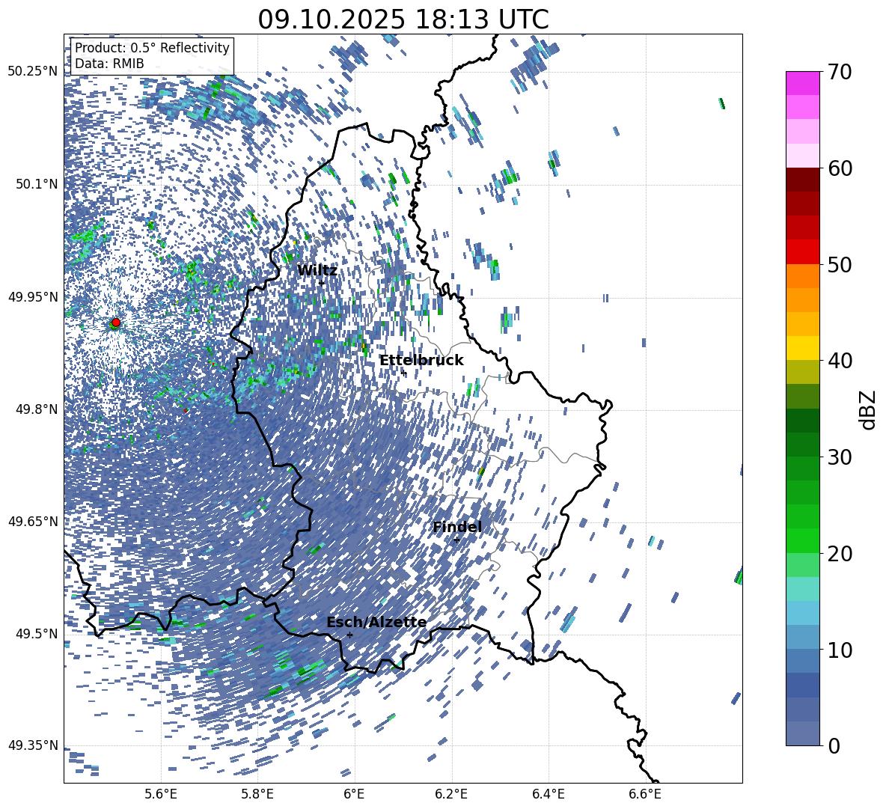Image resolution: width=886 pixels, height=809 pixels.
Task: Click the colorbar tick label 60
Action: tap(840, 168)
